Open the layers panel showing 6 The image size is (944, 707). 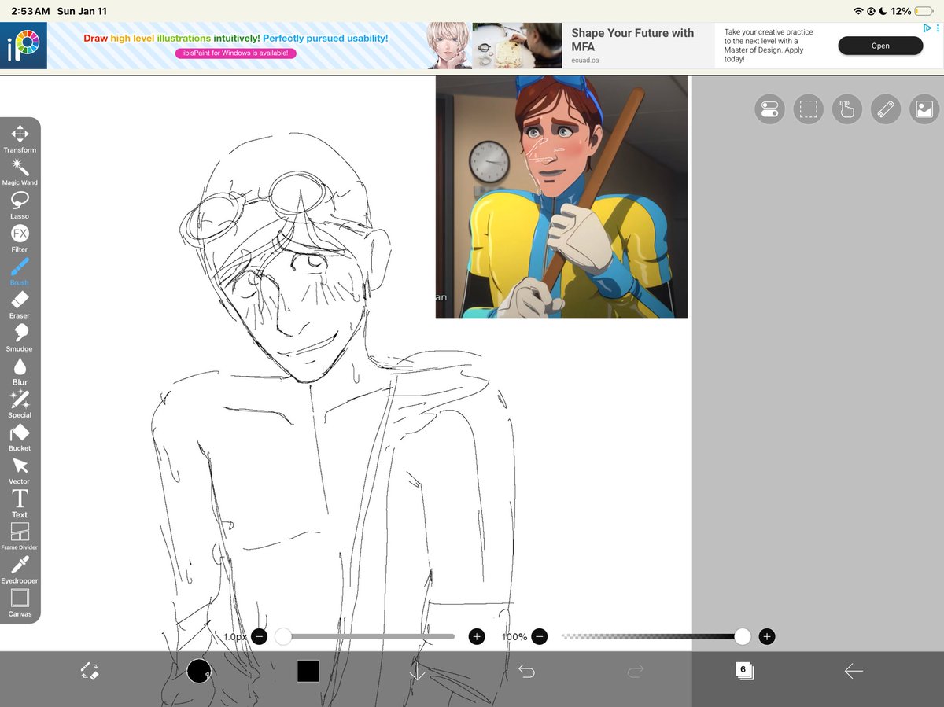point(744,671)
